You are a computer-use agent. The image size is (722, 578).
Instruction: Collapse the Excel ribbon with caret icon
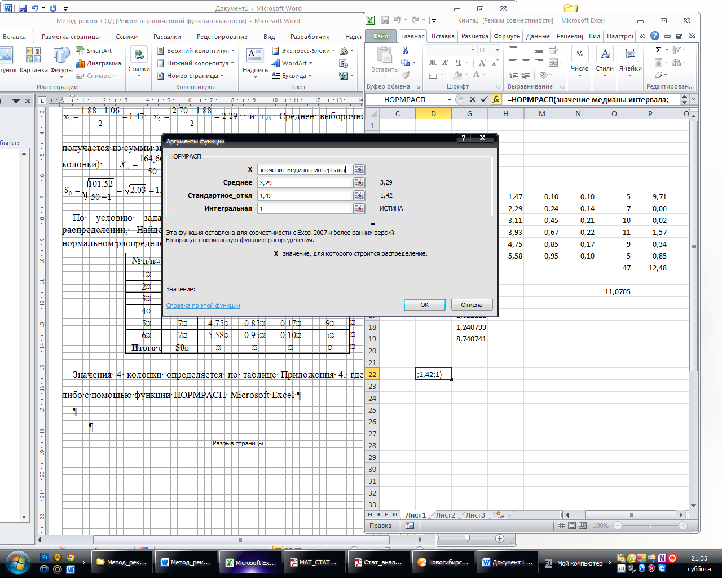[642, 36]
